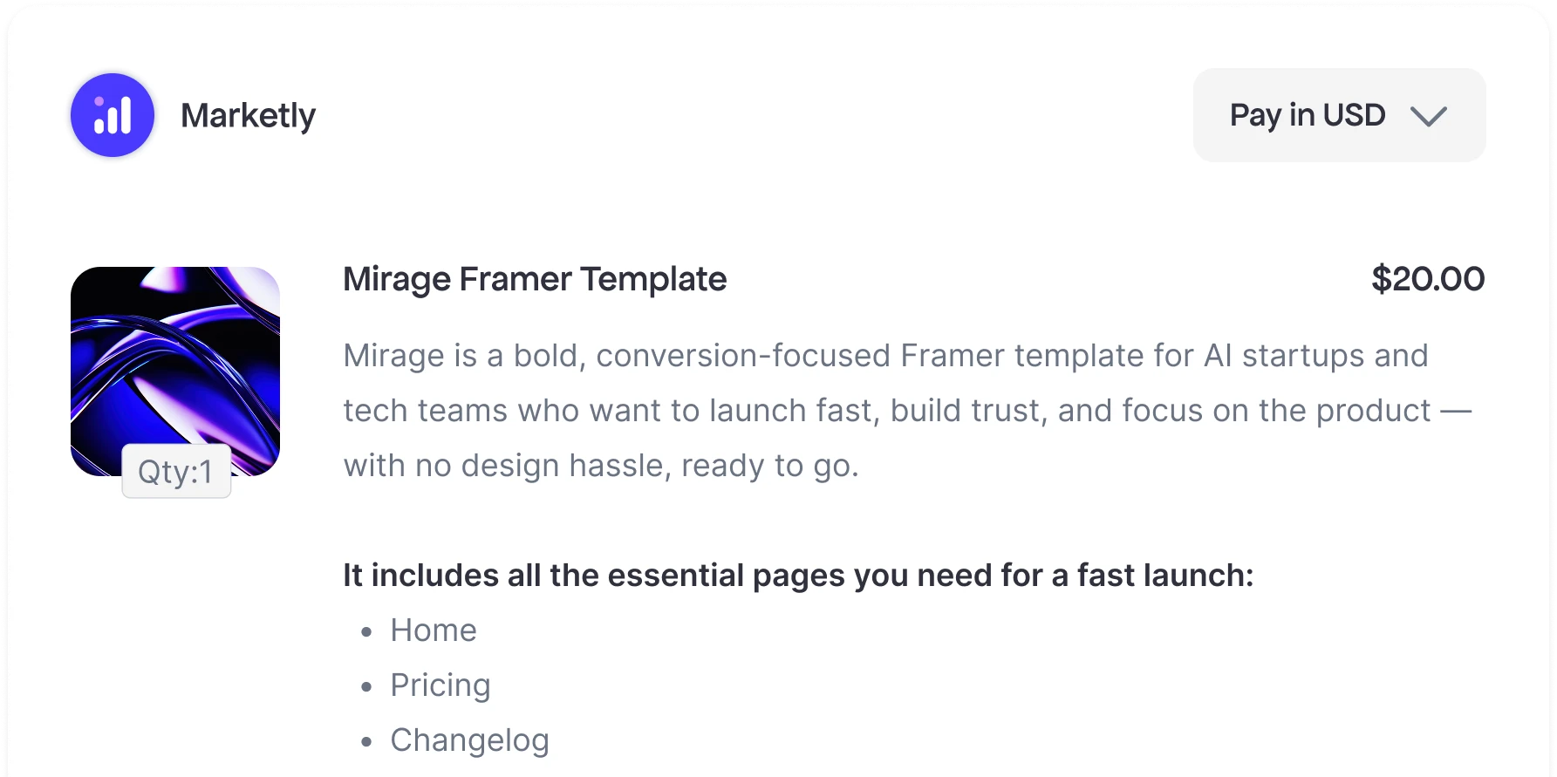Click the Mirage Framer Template title
This screenshot has height=777, width=1557.
point(534,279)
